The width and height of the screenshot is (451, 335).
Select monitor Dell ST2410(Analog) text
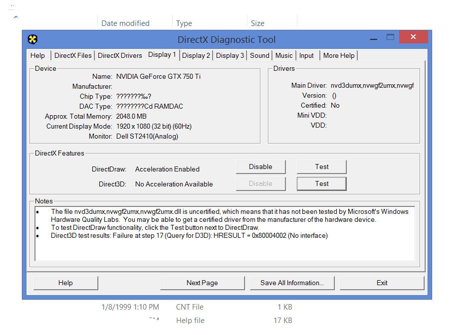pyautogui.click(x=147, y=137)
